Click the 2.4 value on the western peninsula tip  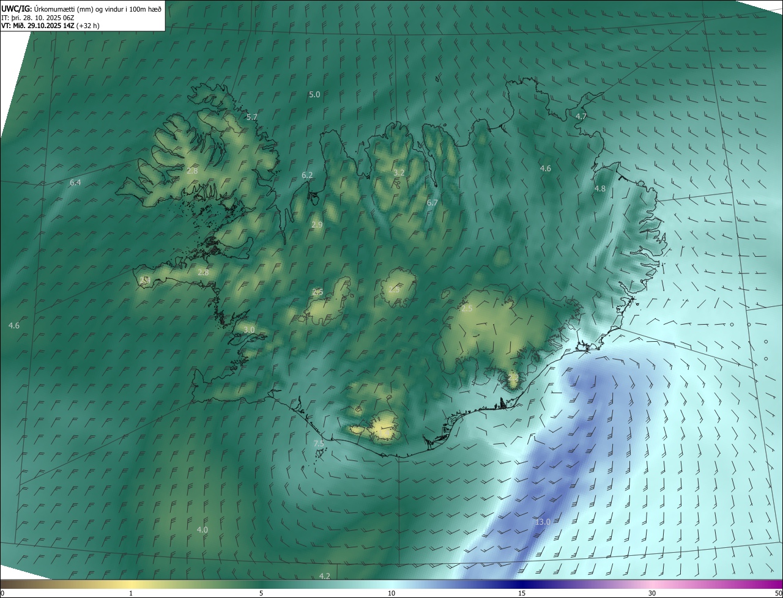pyautogui.click(x=145, y=279)
